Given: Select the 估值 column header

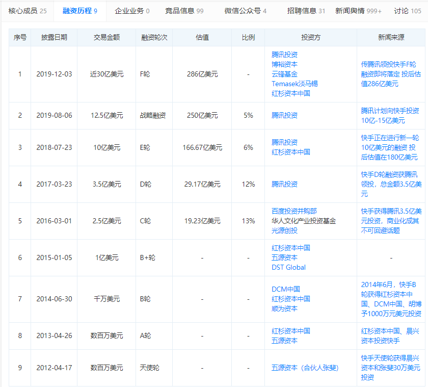Looking at the screenshot, I should coord(202,37).
